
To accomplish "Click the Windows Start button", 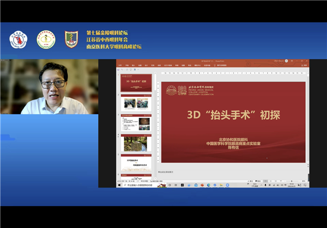I will click(x=119, y=186).
